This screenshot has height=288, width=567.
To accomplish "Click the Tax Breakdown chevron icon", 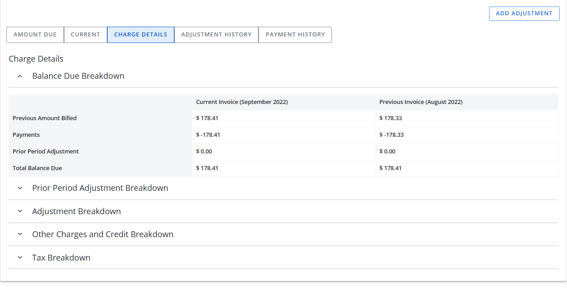I will [20, 258].
